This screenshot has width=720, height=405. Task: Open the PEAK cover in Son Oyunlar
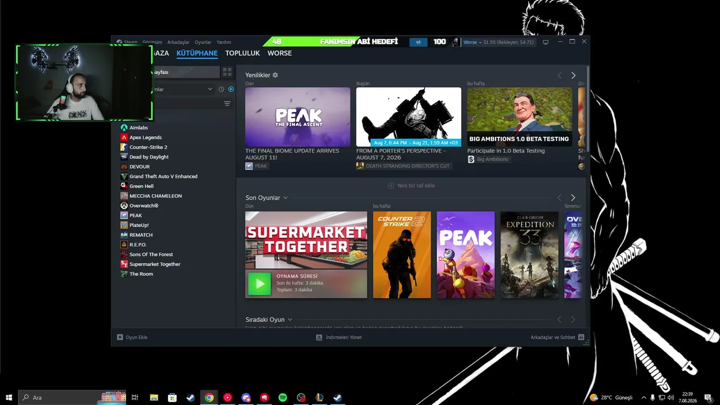point(466,255)
